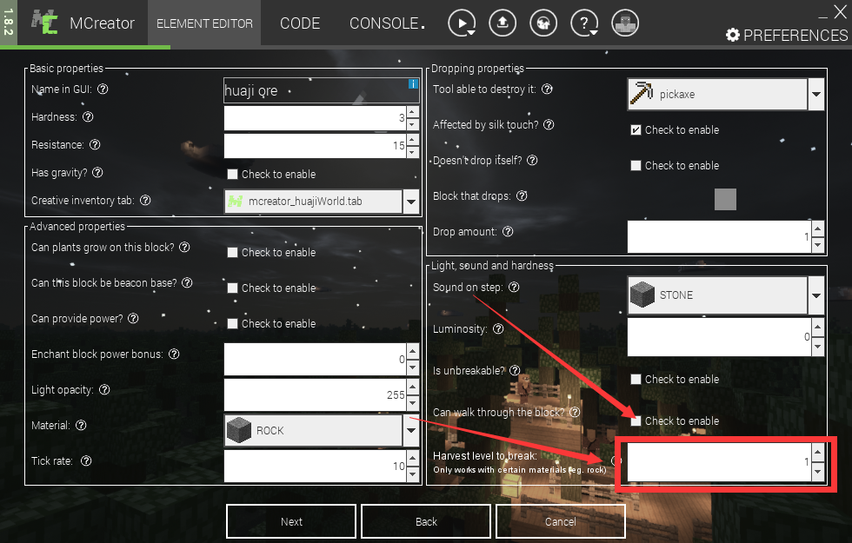
Task: Uncheck Affected by silk touch
Action: 636,130
